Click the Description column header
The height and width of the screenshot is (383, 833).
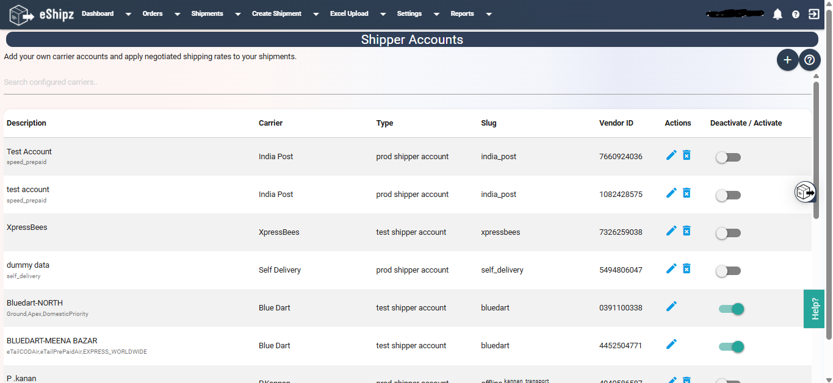pyautogui.click(x=26, y=123)
